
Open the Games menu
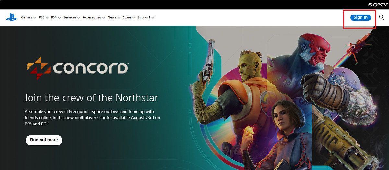click(27, 17)
